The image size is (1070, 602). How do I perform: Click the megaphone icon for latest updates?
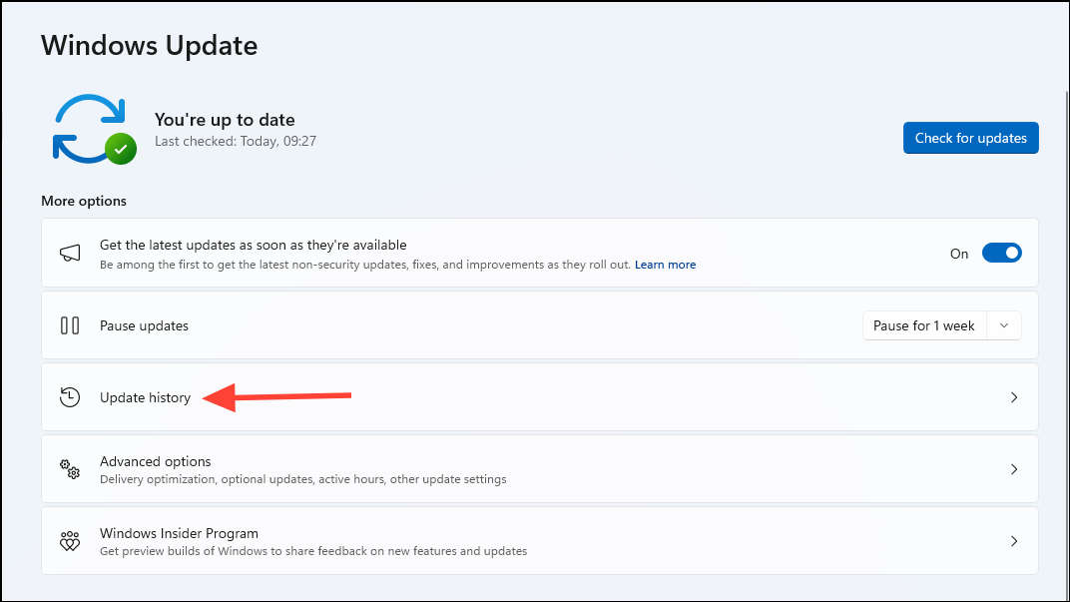coord(70,254)
